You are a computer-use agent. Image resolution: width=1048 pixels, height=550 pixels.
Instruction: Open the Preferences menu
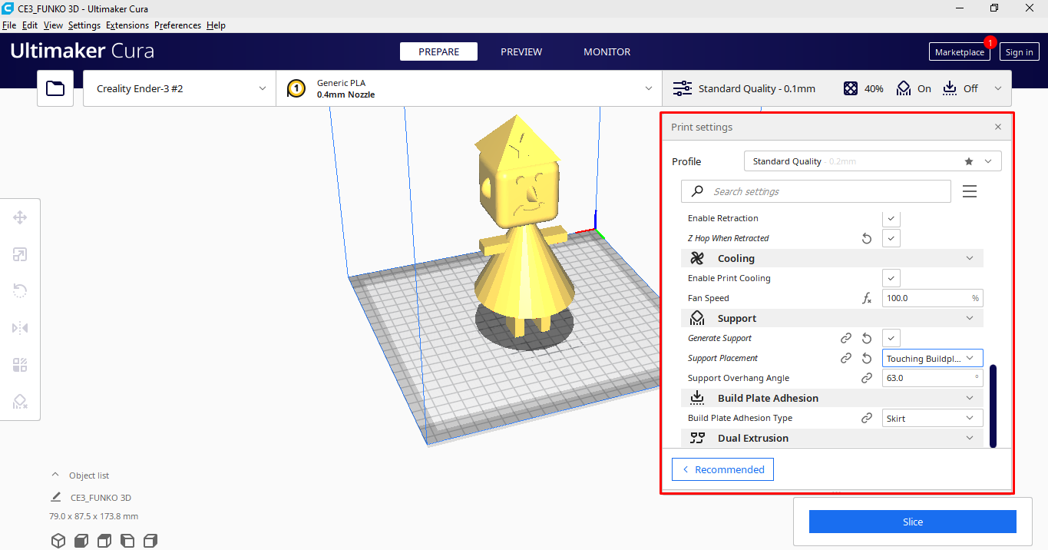pyautogui.click(x=177, y=25)
